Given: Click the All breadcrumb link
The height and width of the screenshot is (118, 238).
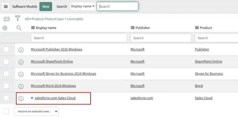Looking at the screenshot, I should point(27,19).
